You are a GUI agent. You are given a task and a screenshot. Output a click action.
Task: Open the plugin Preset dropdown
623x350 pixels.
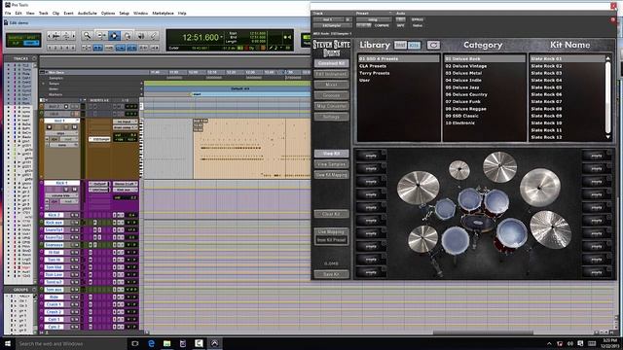click(374, 19)
